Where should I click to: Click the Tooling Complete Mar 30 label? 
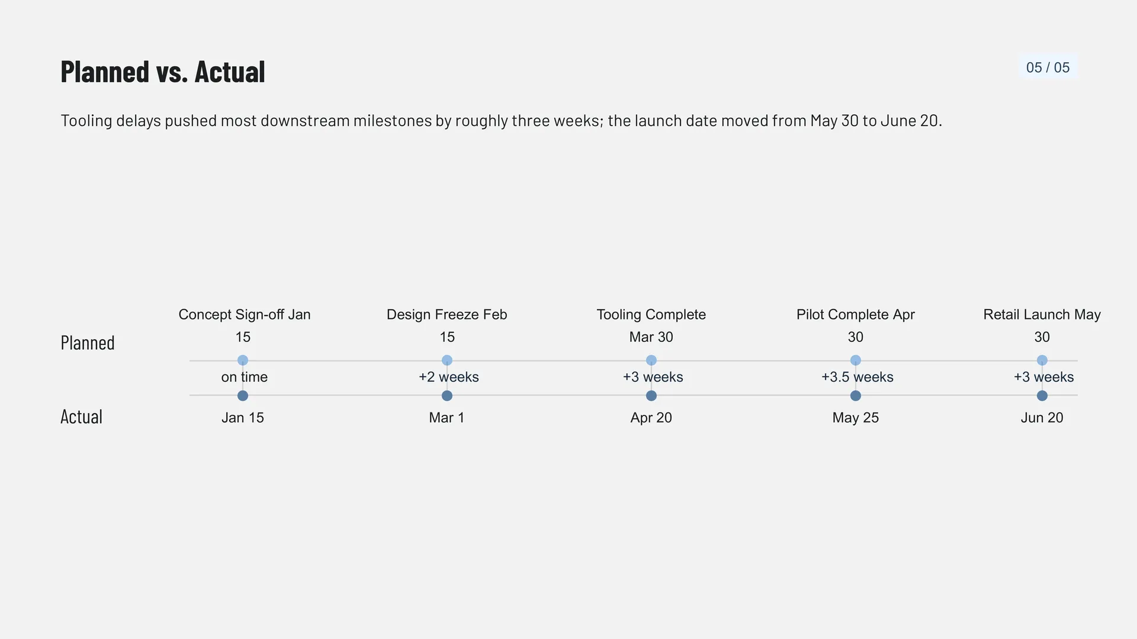click(x=651, y=325)
